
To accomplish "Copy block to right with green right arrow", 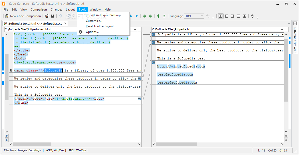I will [144, 16].
